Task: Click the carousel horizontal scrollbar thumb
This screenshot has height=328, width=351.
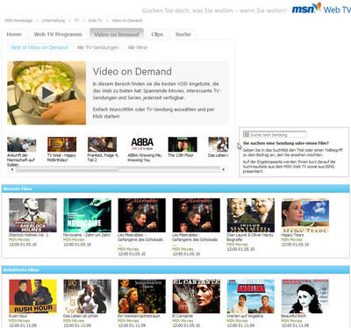Action: click(x=68, y=169)
